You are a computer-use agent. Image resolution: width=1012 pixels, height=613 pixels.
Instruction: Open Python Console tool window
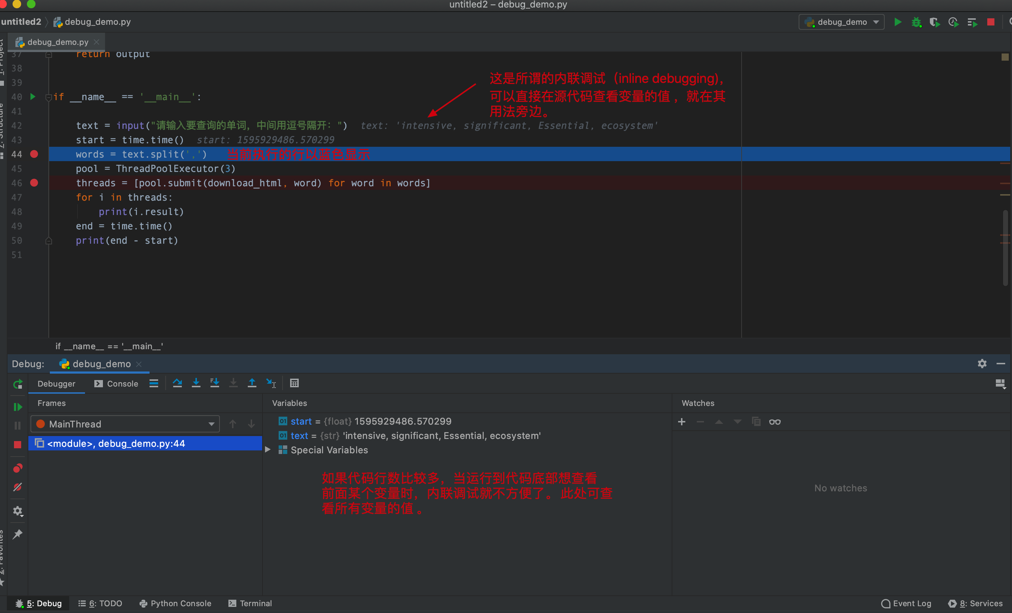coord(175,603)
